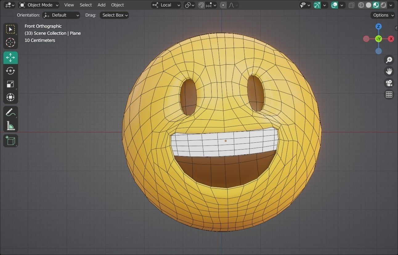The width and height of the screenshot is (398, 255).
Task: Select the Move tool
Action: click(x=10, y=58)
